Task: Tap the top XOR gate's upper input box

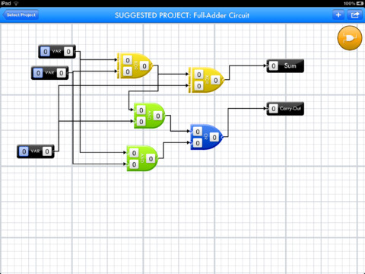Action: (128, 60)
